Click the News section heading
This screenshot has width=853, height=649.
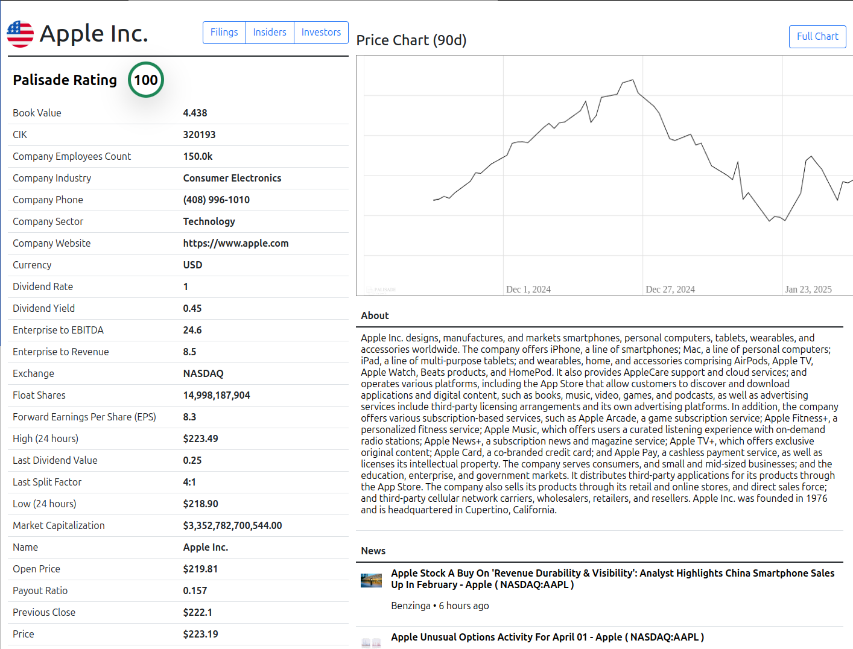click(373, 551)
